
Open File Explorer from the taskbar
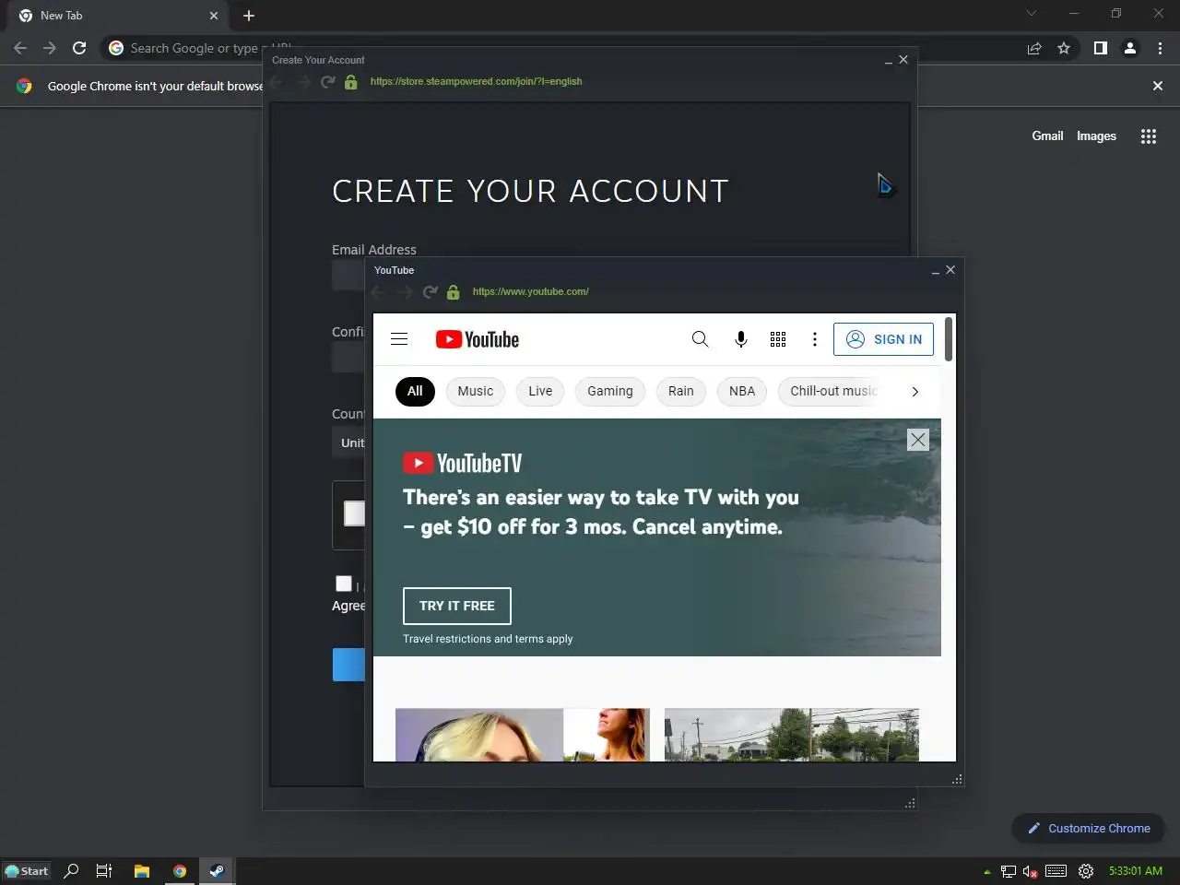142,870
